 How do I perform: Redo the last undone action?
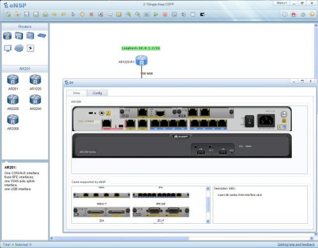64,15
